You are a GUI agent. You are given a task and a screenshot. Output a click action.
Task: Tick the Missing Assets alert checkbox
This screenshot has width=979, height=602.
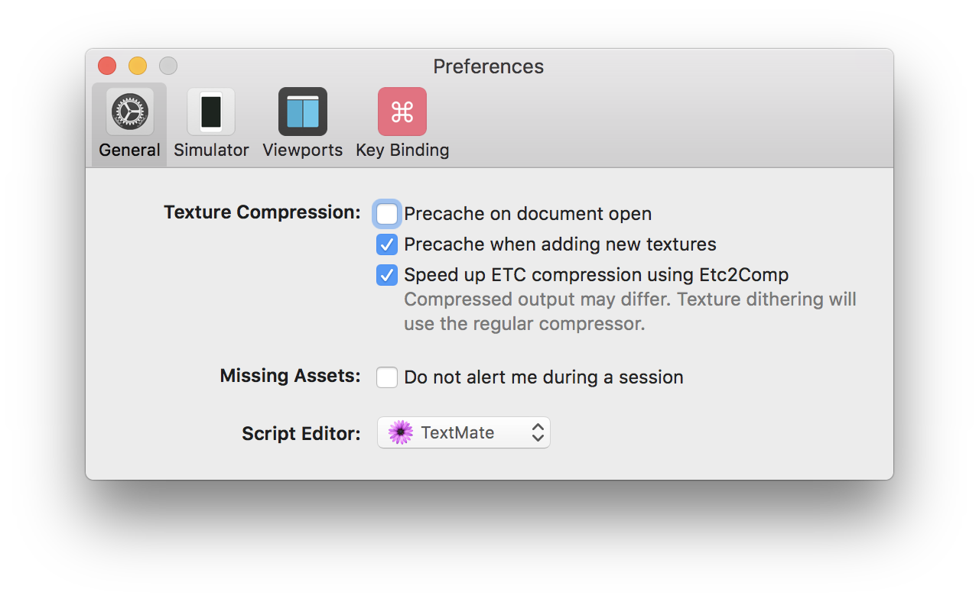387,377
